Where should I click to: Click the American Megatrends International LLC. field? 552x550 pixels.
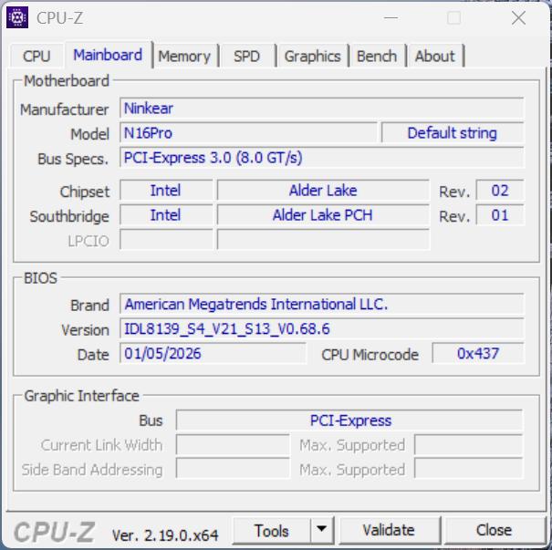coord(322,304)
